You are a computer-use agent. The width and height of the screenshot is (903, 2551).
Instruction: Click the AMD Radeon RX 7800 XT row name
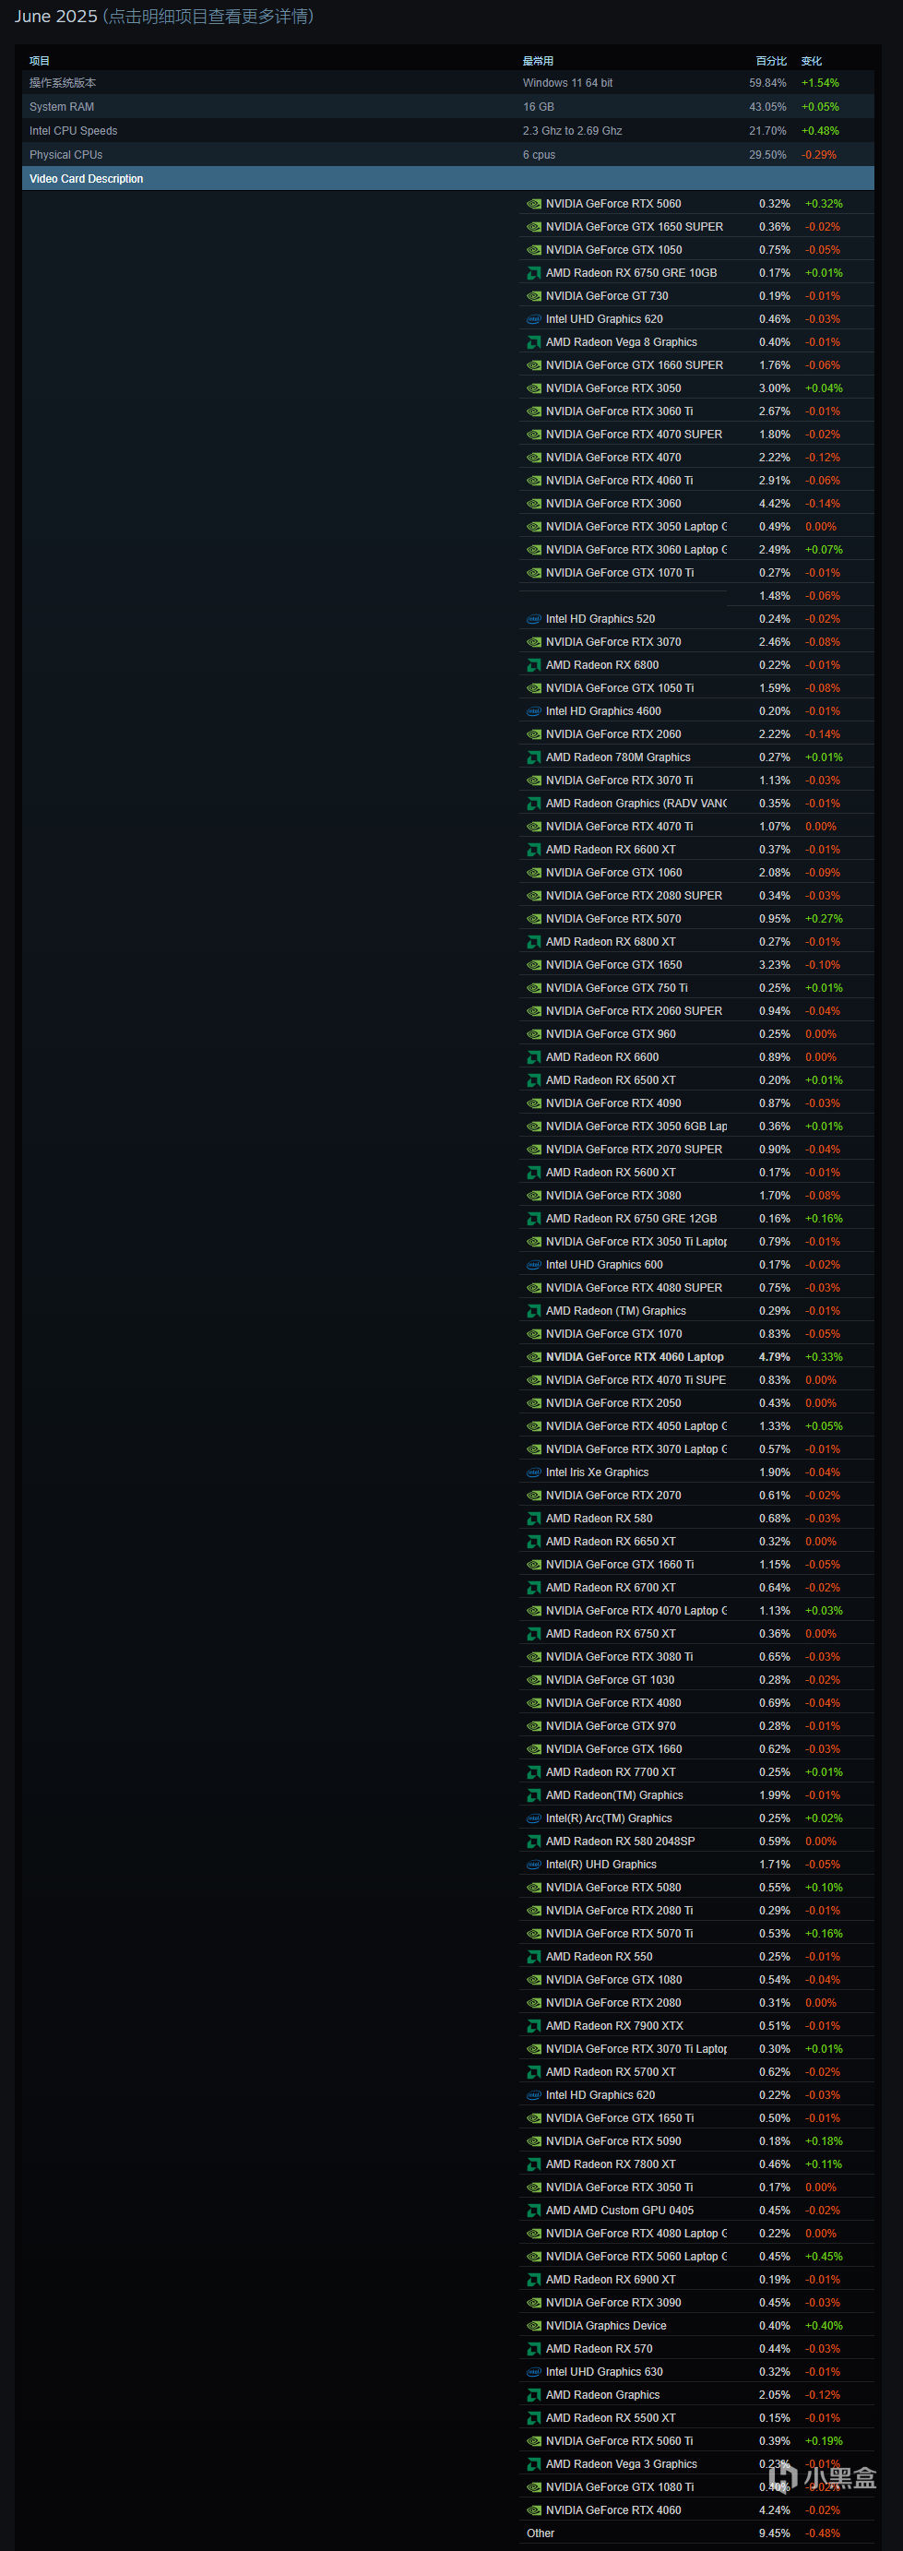(x=611, y=2164)
